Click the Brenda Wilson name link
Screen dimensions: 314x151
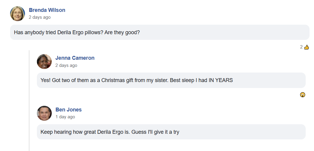point(47,10)
